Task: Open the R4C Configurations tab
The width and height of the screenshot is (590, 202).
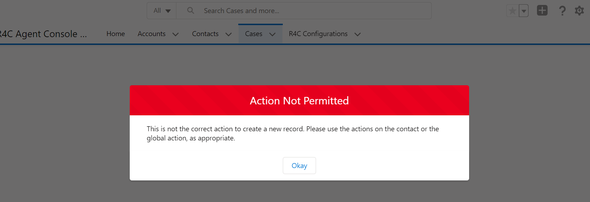Action: (318, 34)
